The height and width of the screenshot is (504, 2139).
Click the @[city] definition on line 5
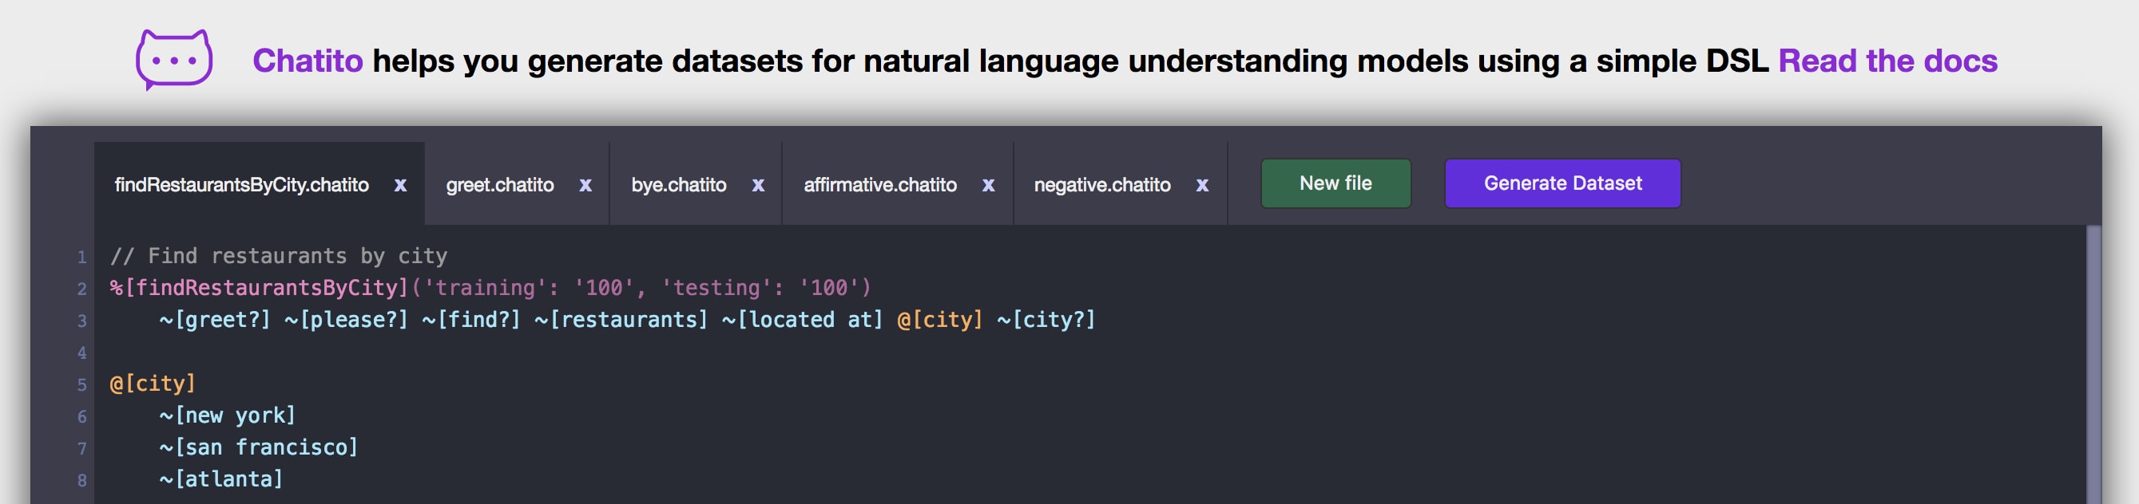[x=153, y=384]
